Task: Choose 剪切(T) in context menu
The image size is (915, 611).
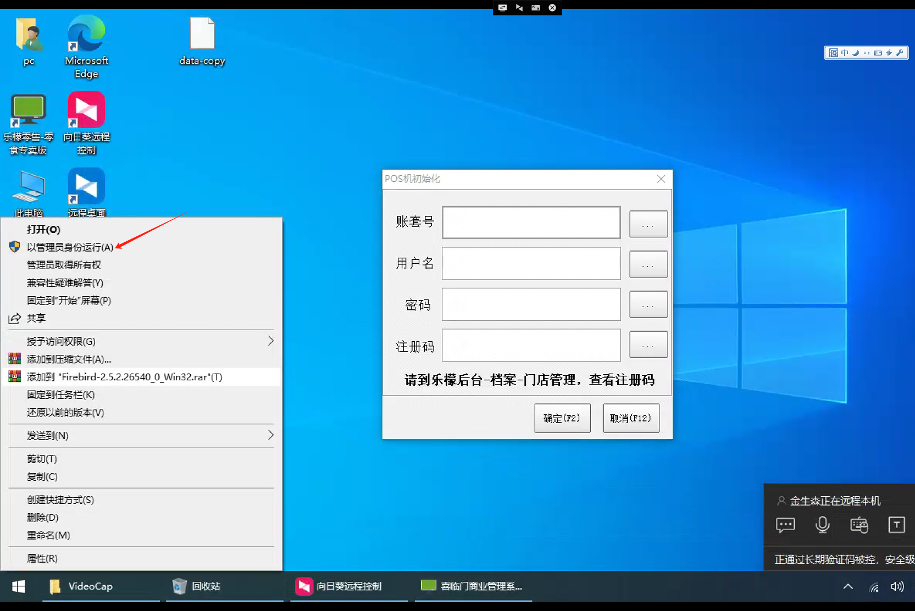Action: [141, 459]
